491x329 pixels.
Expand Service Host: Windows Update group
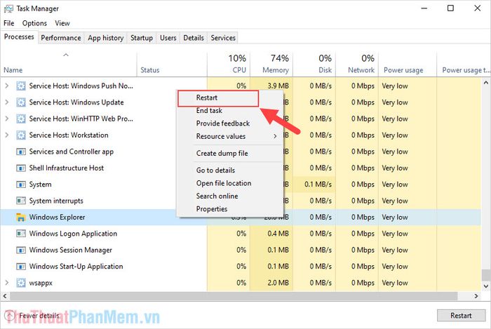click(6, 102)
